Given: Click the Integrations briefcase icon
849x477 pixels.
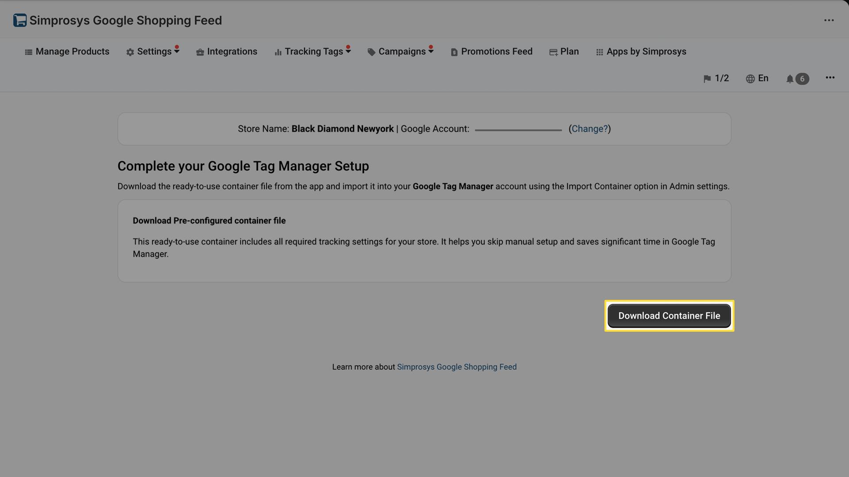Looking at the screenshot, I should (x=199, y=52).
